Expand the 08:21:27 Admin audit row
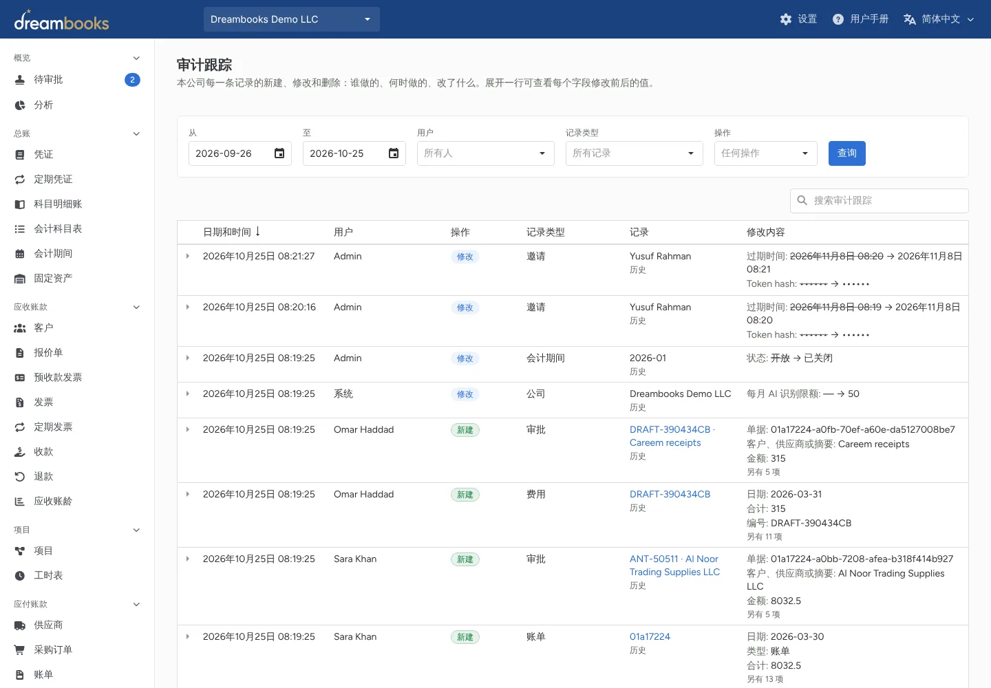Viewport: 991px width, 688px height. click(x=187, y=256)
